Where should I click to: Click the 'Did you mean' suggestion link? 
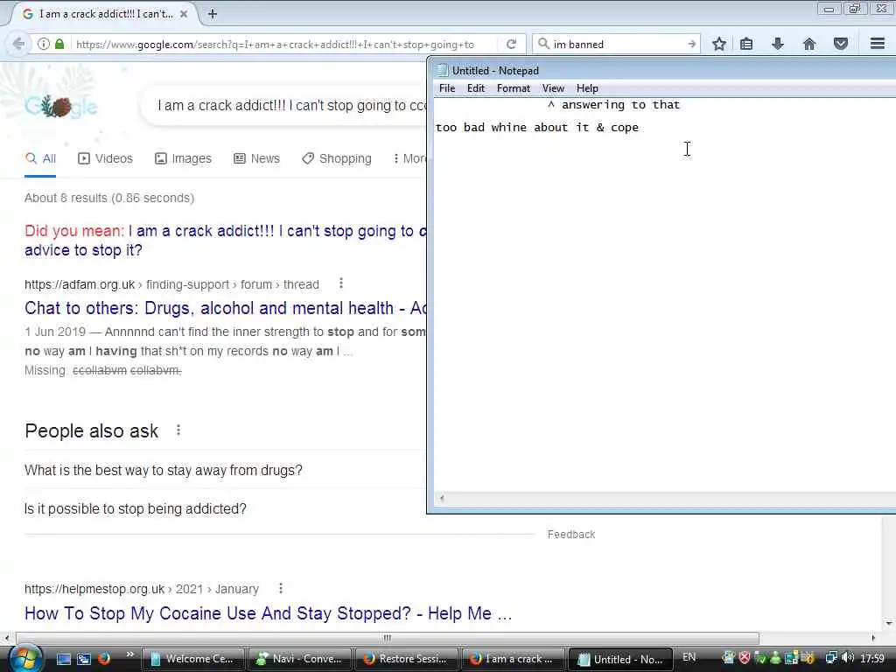(x=225, y=240)
